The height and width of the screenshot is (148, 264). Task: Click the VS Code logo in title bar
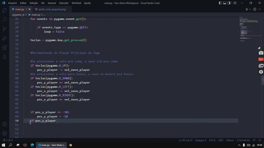4,3
